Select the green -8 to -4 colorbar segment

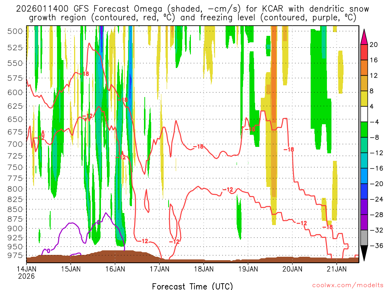click(364, 130)
